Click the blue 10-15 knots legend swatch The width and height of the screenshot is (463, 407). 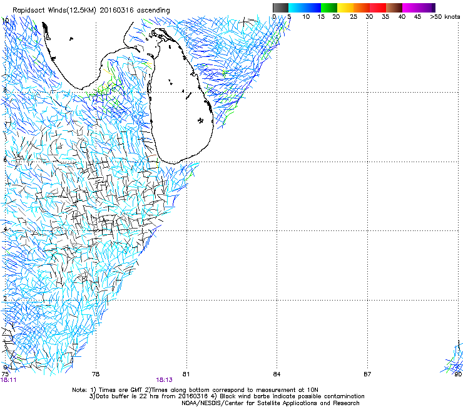[x=313, y=8]
